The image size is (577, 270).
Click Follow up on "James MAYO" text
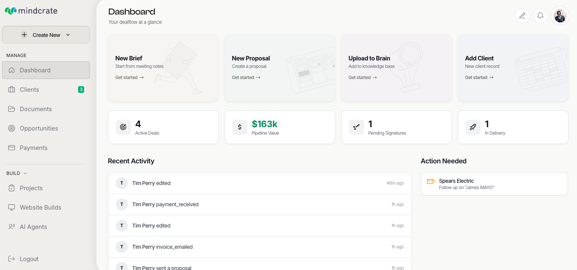pyautogui.click(x=466, y=188)
